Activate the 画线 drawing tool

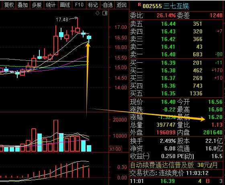click(x=65, y=5)
